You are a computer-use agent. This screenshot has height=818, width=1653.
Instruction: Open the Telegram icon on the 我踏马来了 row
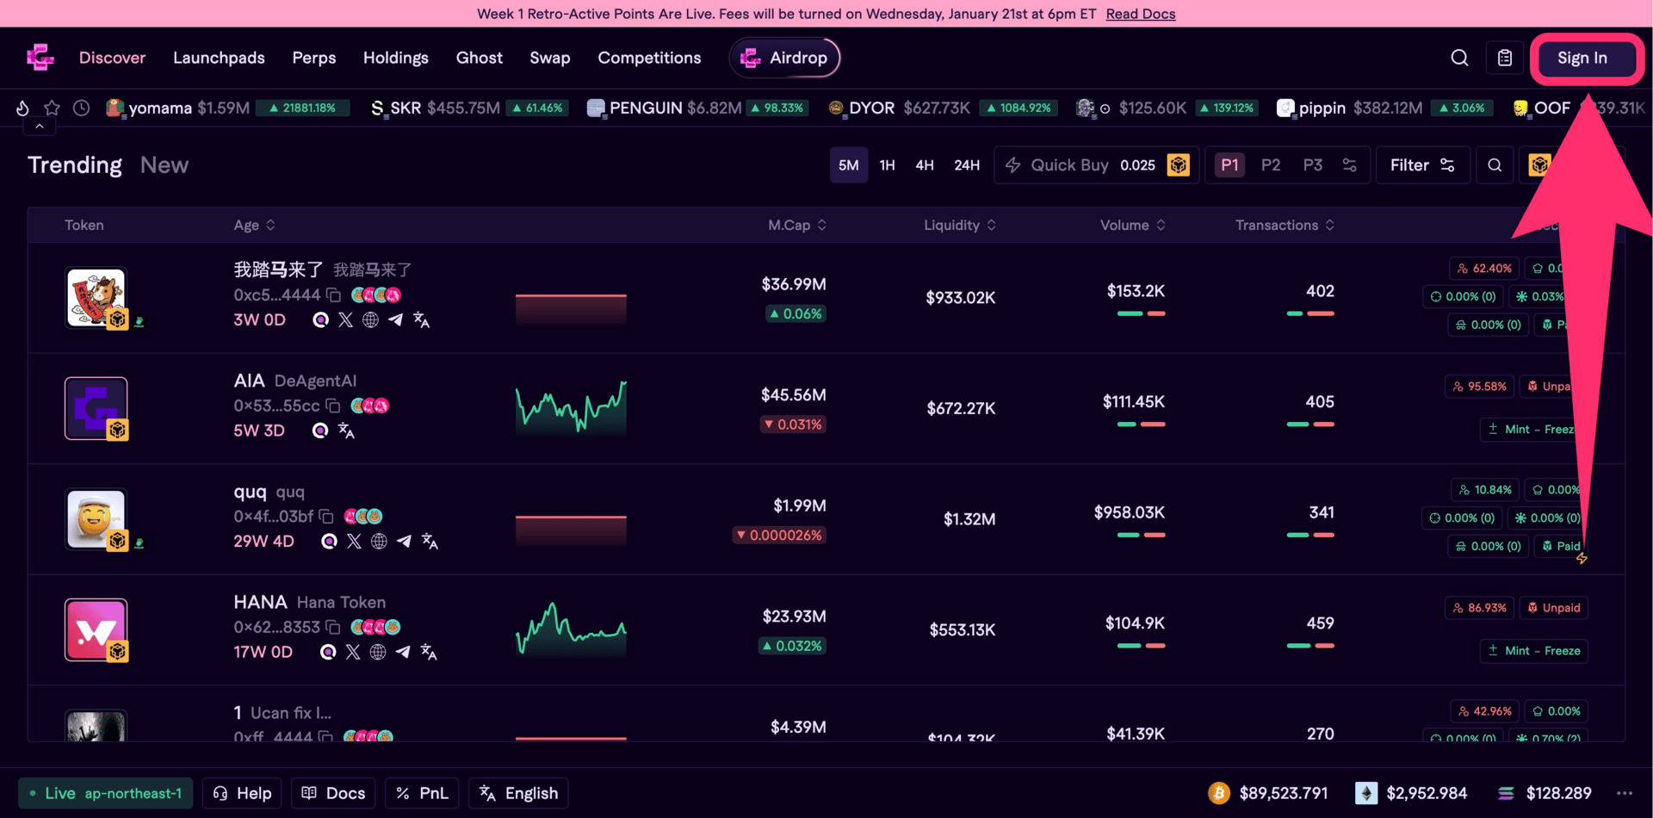[395, 319]
